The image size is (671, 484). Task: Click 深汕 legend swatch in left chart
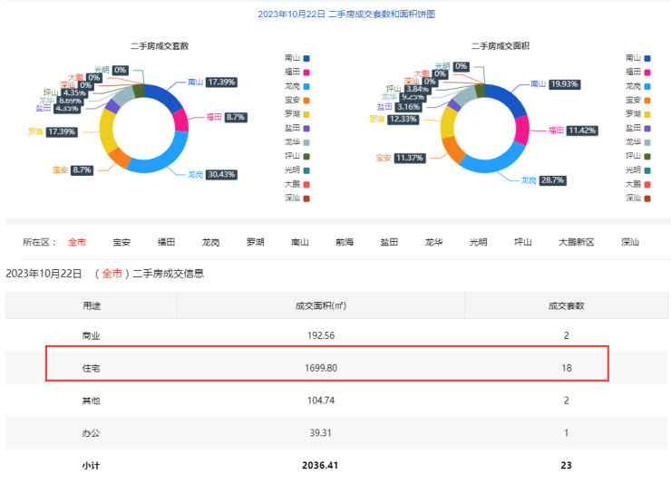306,198
